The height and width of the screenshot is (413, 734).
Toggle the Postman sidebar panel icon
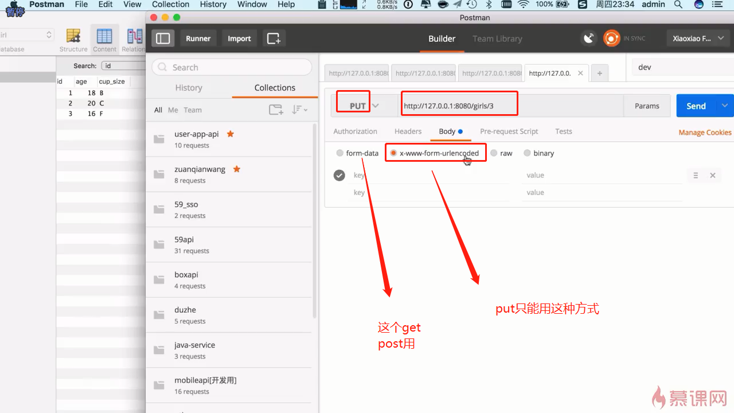coord(163,38)
